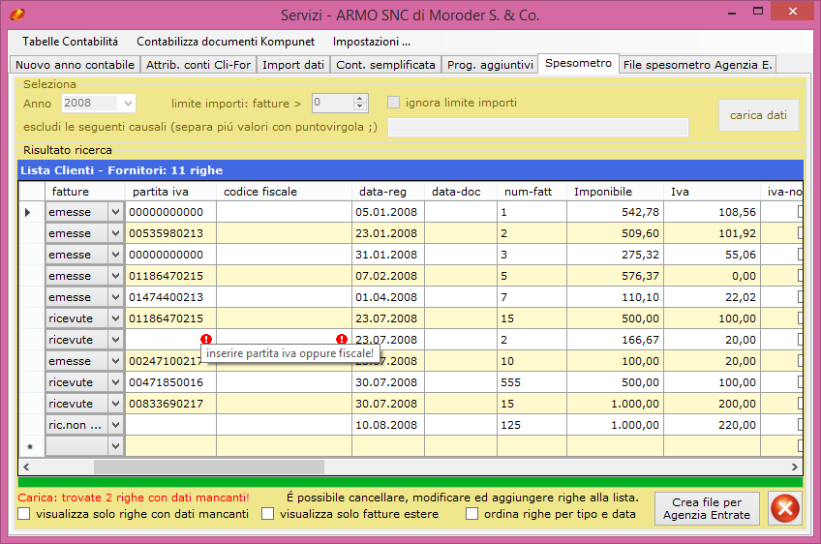Click the horizontal scrollbar right arrow
The width and height of the screenshot is (821, 544).
(797, 466)
